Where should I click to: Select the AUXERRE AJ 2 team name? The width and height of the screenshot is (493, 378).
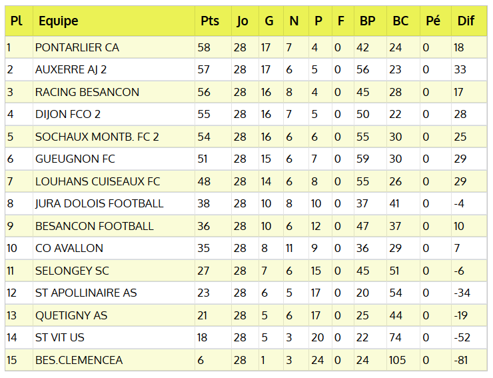pyautogui.click(x=71, y=70)
